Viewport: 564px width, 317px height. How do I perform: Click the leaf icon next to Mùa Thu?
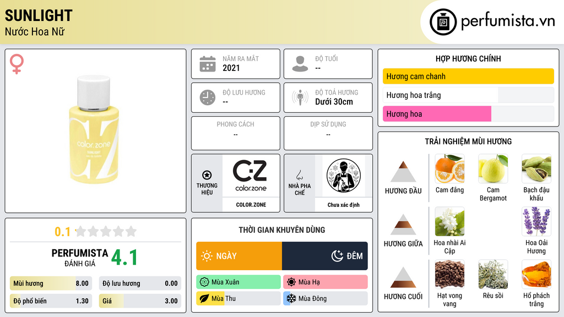[x=204, y=298]
